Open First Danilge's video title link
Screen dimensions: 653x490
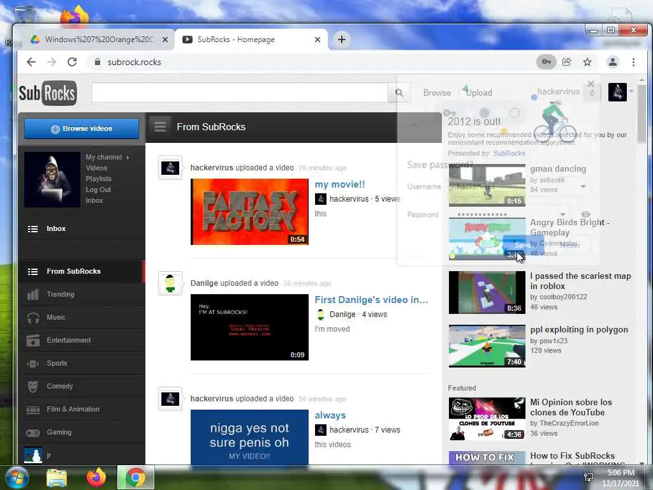point(372,300)
